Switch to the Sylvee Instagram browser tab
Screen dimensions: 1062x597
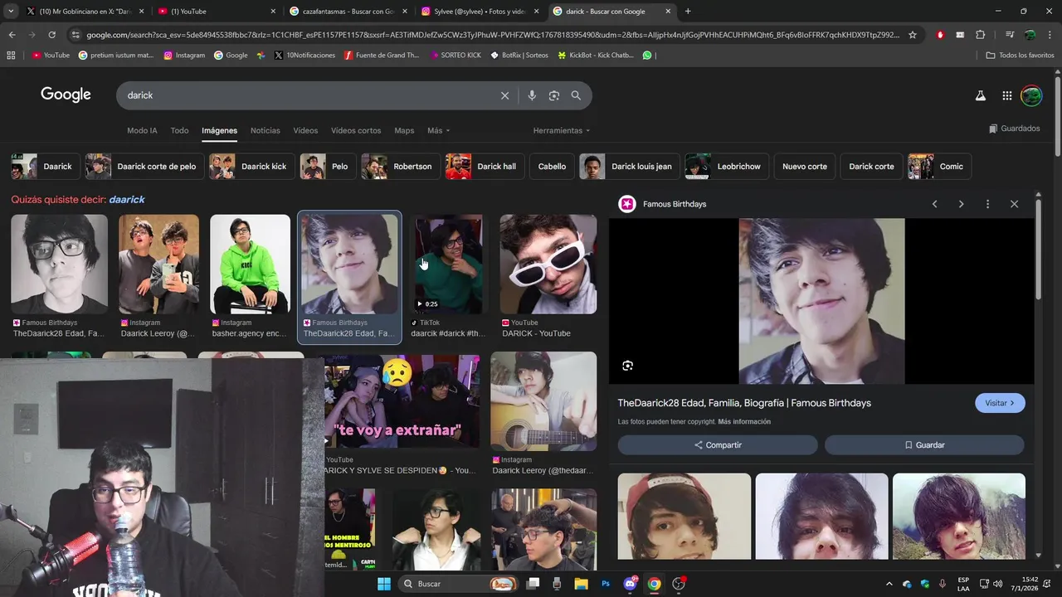(480, 12)
